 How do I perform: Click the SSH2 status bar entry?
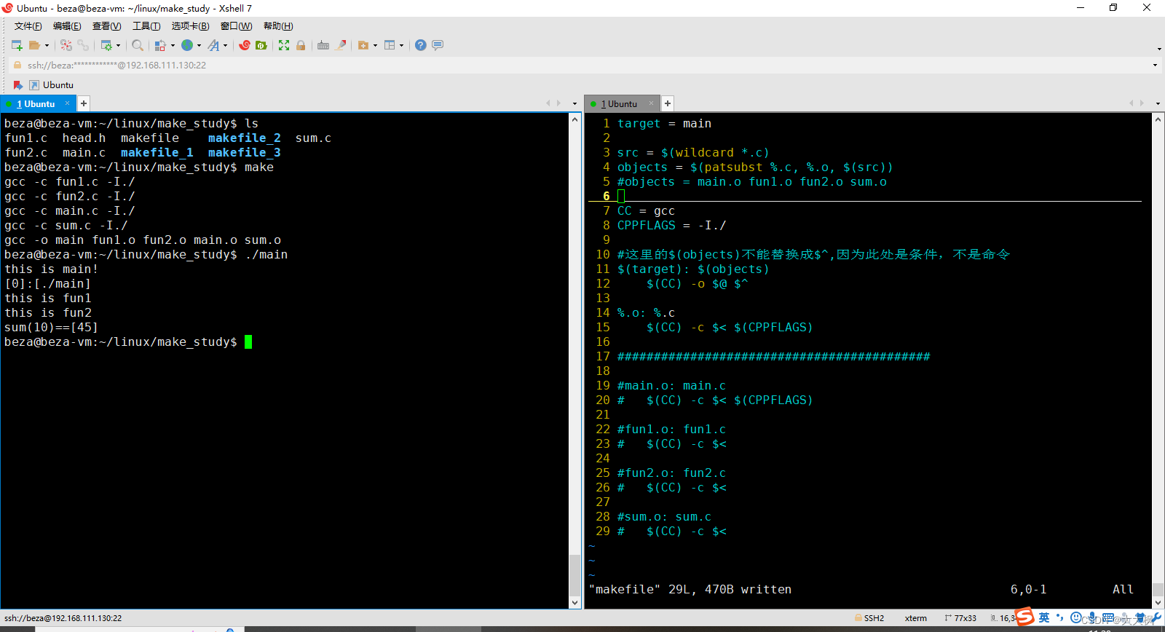click(869, 618)
